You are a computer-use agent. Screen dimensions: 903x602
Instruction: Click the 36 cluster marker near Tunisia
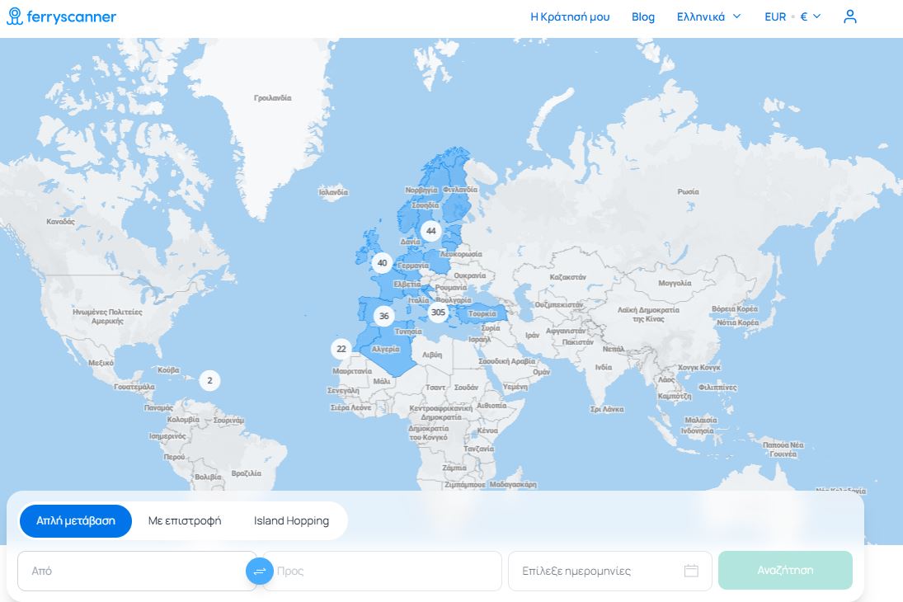pos(383,316)
